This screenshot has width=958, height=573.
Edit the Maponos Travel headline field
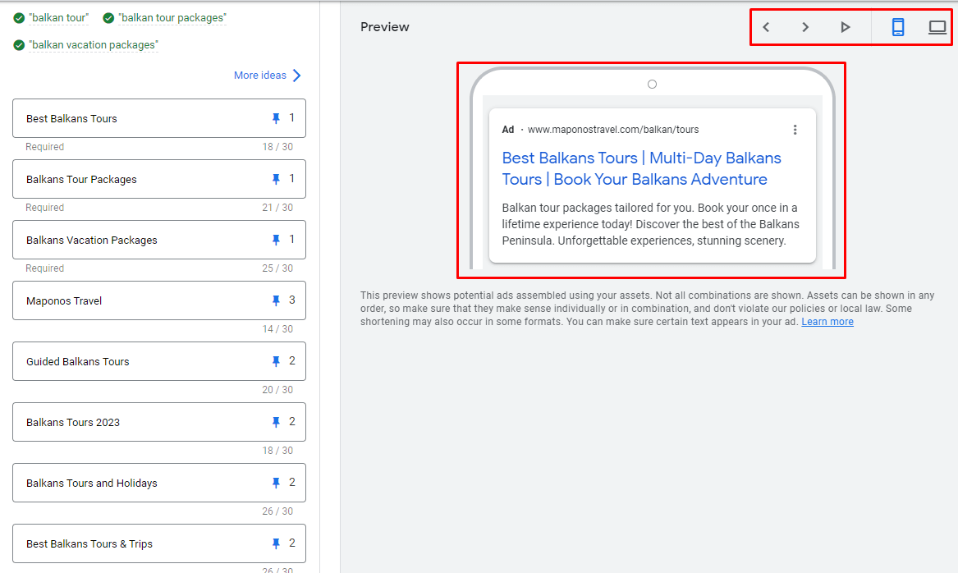coord(159,300)
